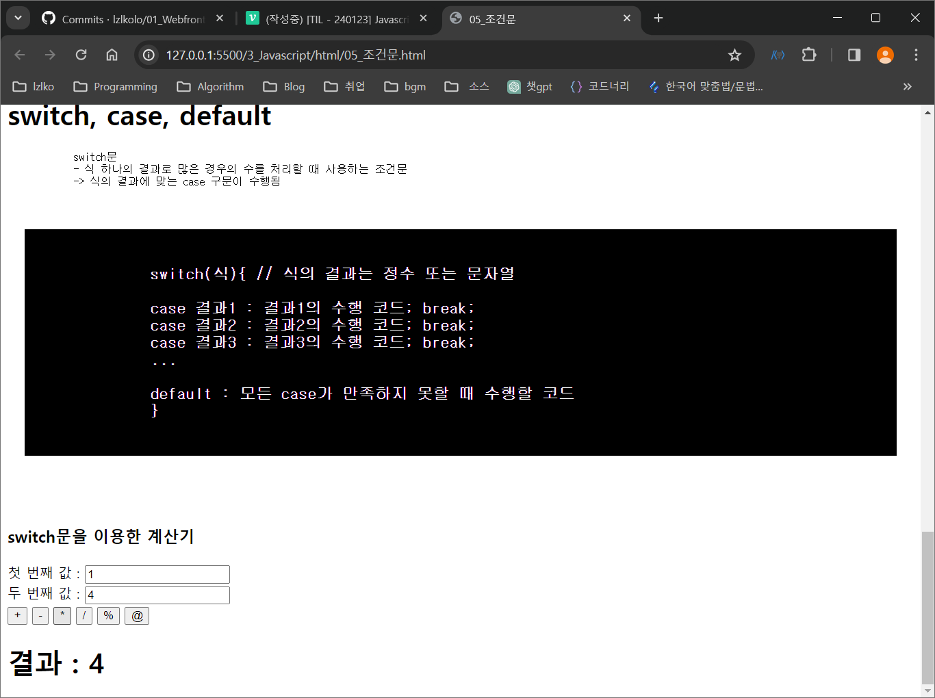Click the site info icon in address bar

149,55
